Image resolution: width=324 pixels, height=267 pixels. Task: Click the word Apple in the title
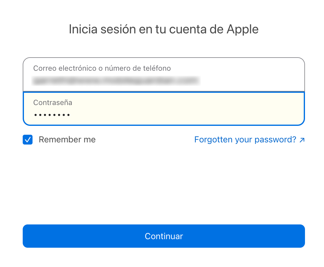tap(242, 29)
